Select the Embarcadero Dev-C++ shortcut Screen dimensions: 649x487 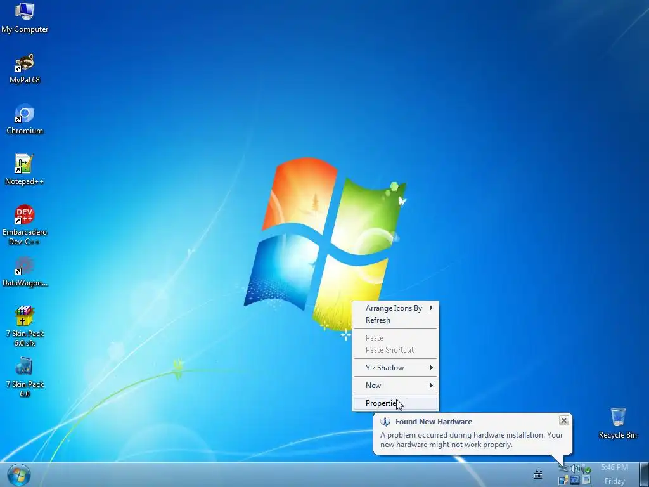coord(25,225)
